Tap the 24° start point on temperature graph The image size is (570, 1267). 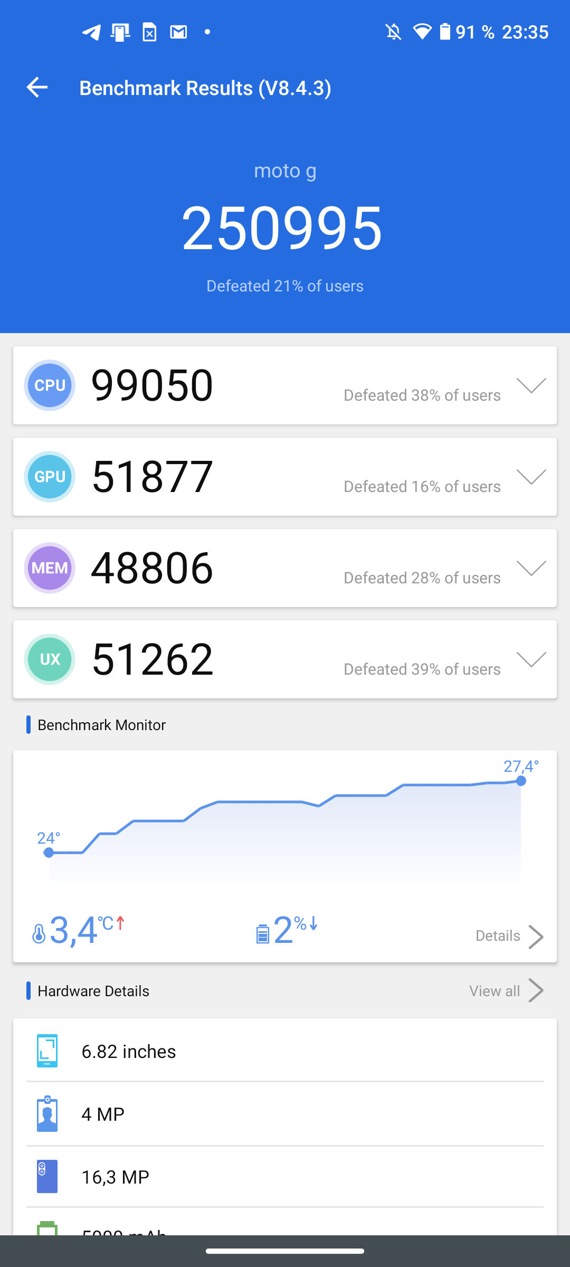tap(49, 853)
